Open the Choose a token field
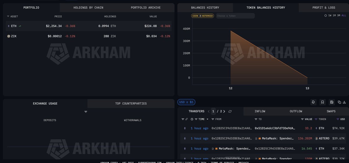The image size is (349, 163). coord(235,16)
